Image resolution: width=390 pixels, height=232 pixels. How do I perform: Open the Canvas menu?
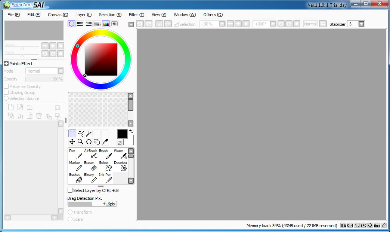pos(58,15)
